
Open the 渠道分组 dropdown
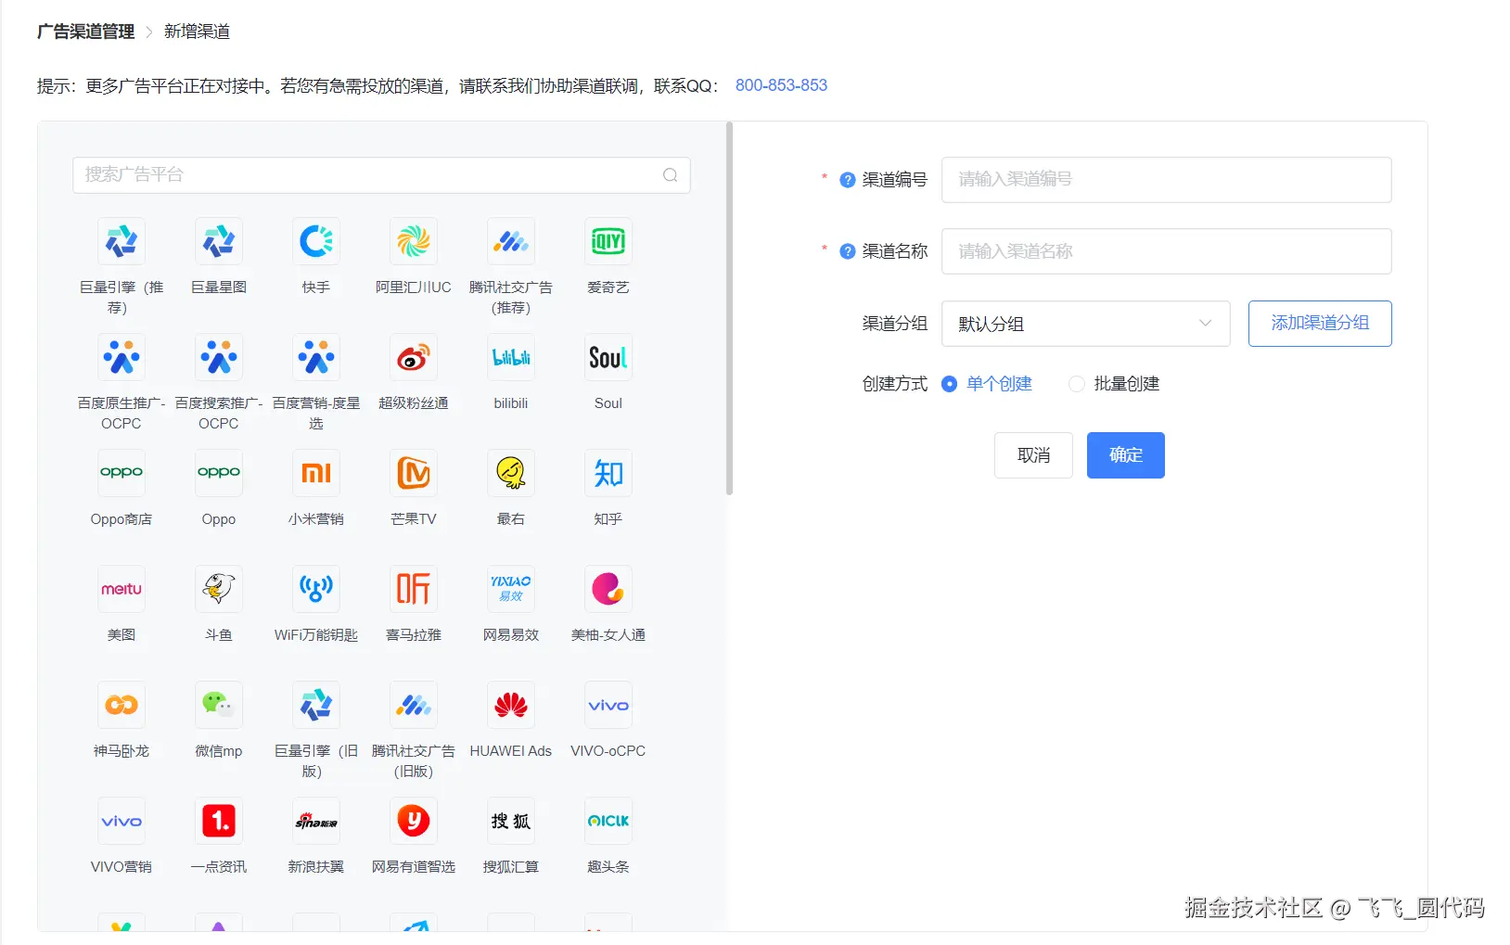pyautogui.click(x=1085, y=324)
